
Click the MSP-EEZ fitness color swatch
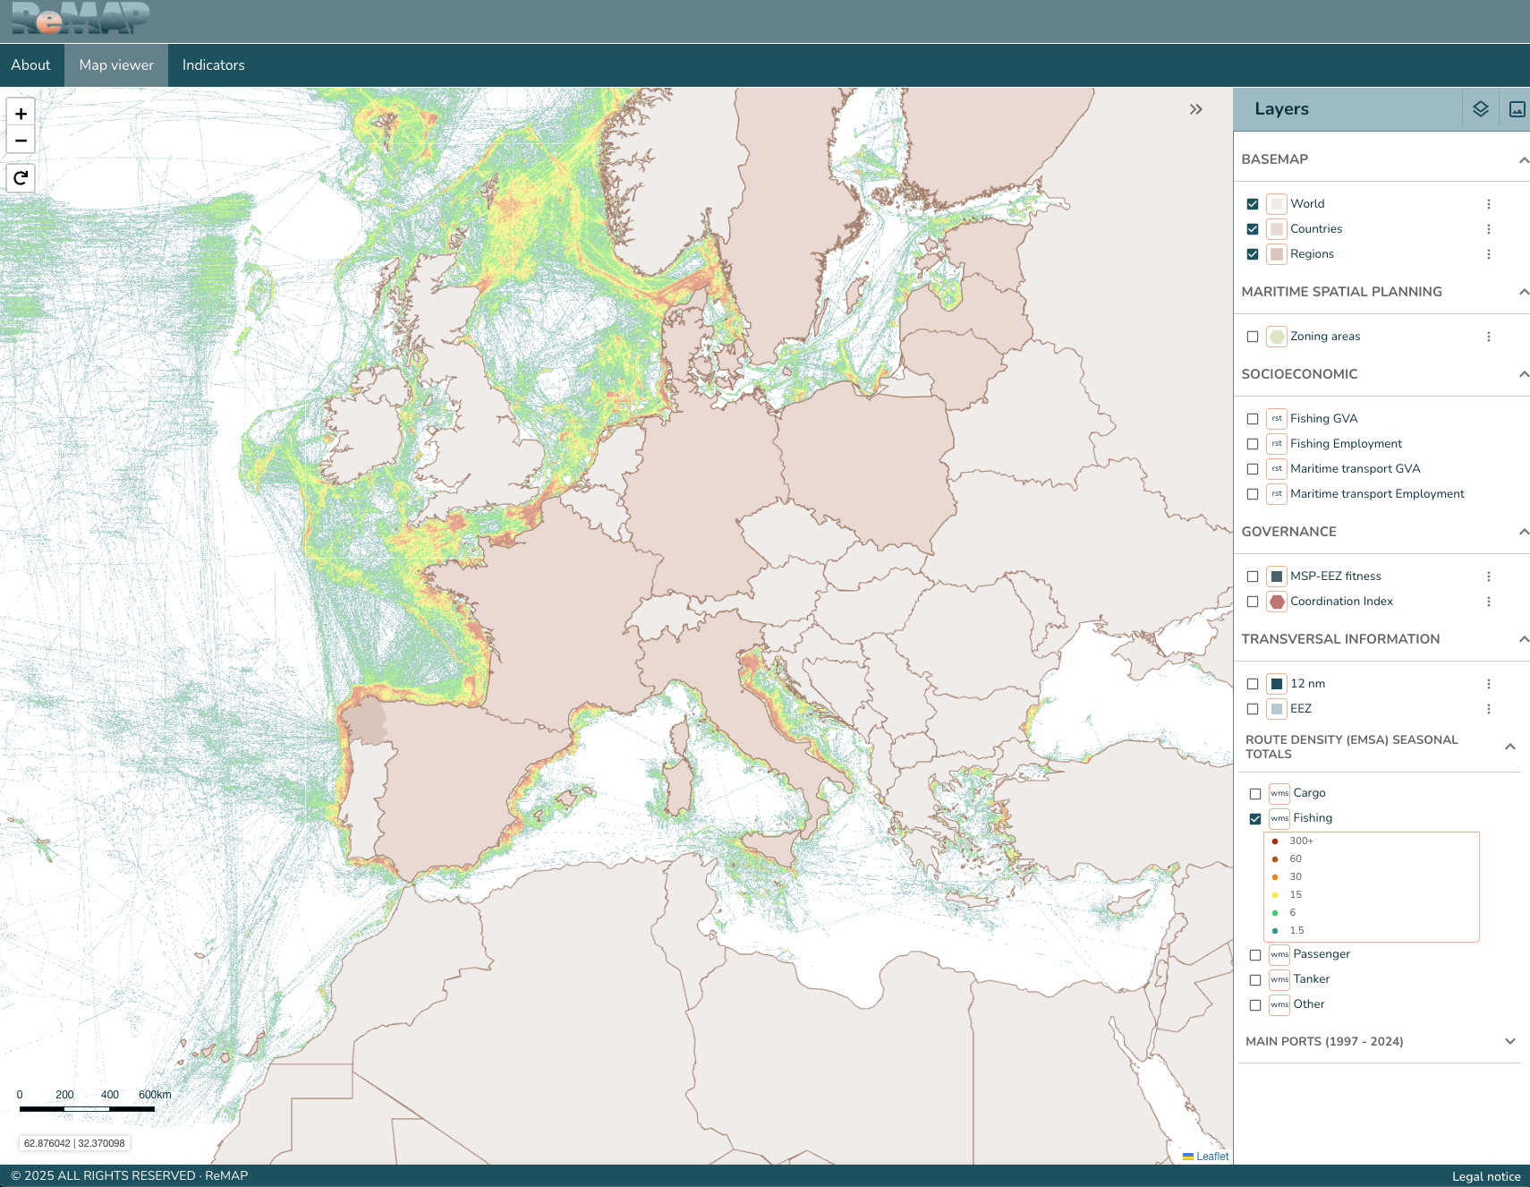point(1277,576)
